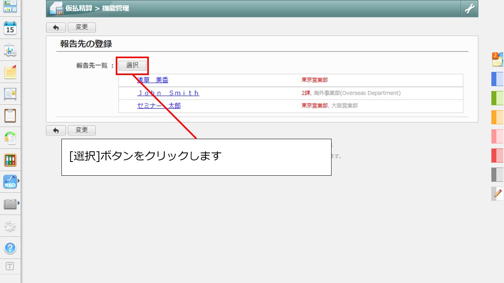
Task: Select the red sticky note swatch
Action: pos(497,155)
